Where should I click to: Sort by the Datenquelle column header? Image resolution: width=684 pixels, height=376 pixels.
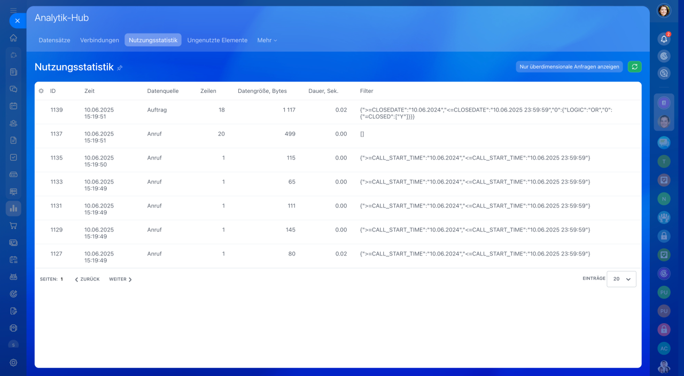coord(163,91)
